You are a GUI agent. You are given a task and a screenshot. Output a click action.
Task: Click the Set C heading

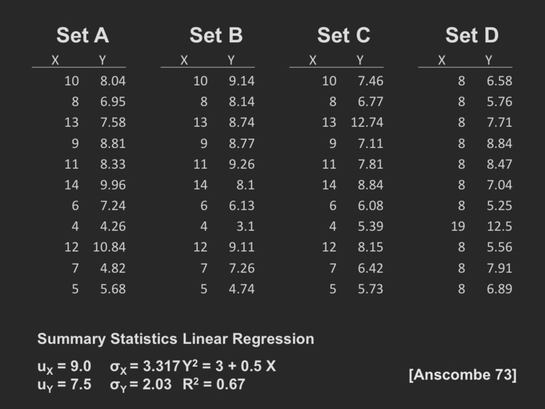point(343,36)
